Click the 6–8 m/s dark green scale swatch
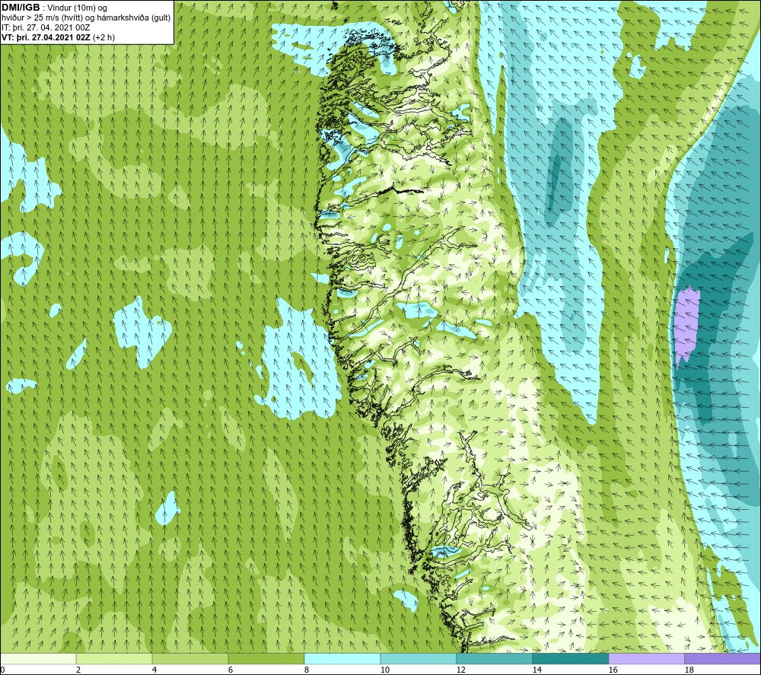 pyautogui.click(x=266, y=658)
